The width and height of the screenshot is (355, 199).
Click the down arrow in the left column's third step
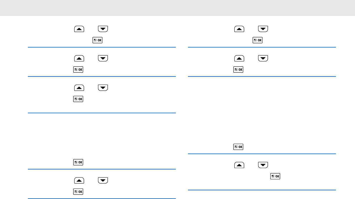(x=103, y=87)
